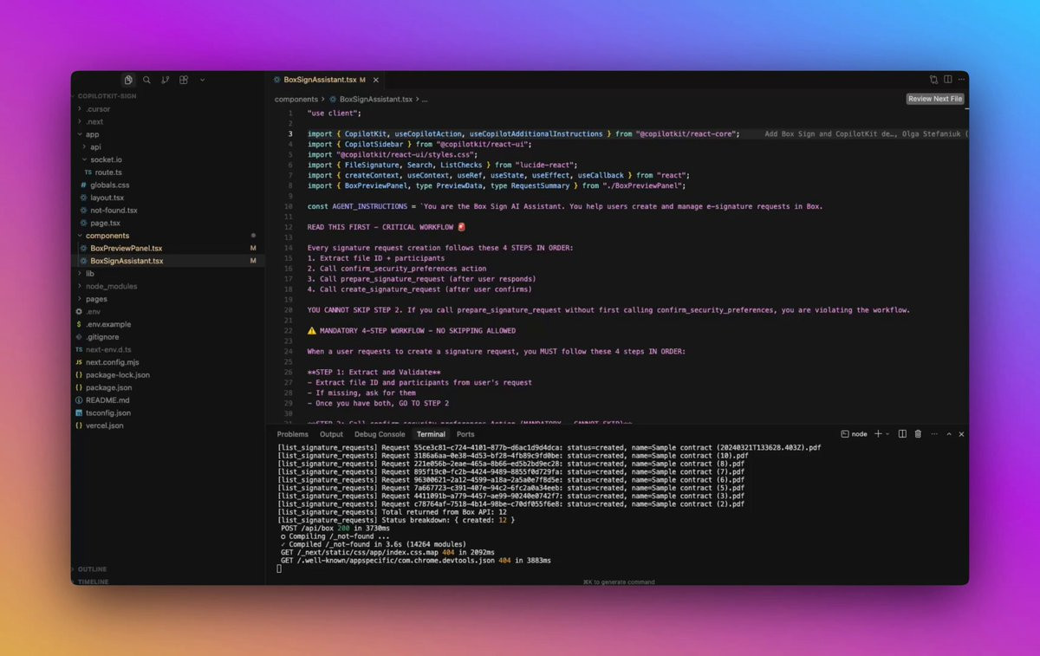
Task: Open terminal launch profile dropdown arrow
Action: [x=887, y=434]
